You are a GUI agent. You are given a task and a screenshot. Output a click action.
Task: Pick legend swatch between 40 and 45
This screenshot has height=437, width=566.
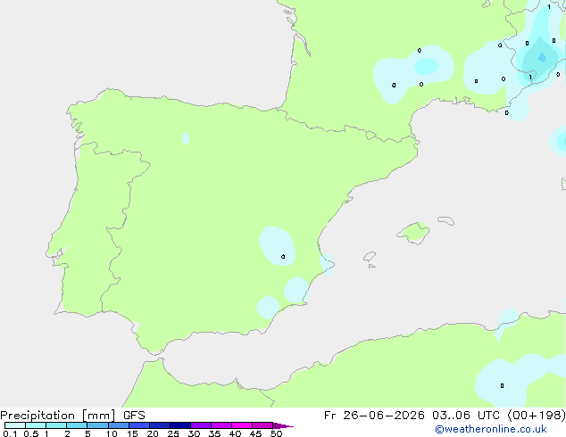coord(242,425)
